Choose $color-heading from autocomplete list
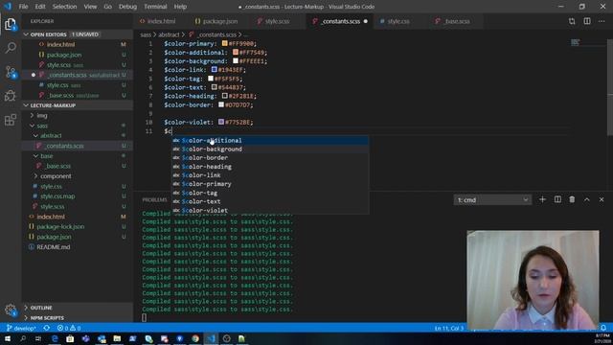The width and height of the screenshot is (613, 345). coord(270,167)
